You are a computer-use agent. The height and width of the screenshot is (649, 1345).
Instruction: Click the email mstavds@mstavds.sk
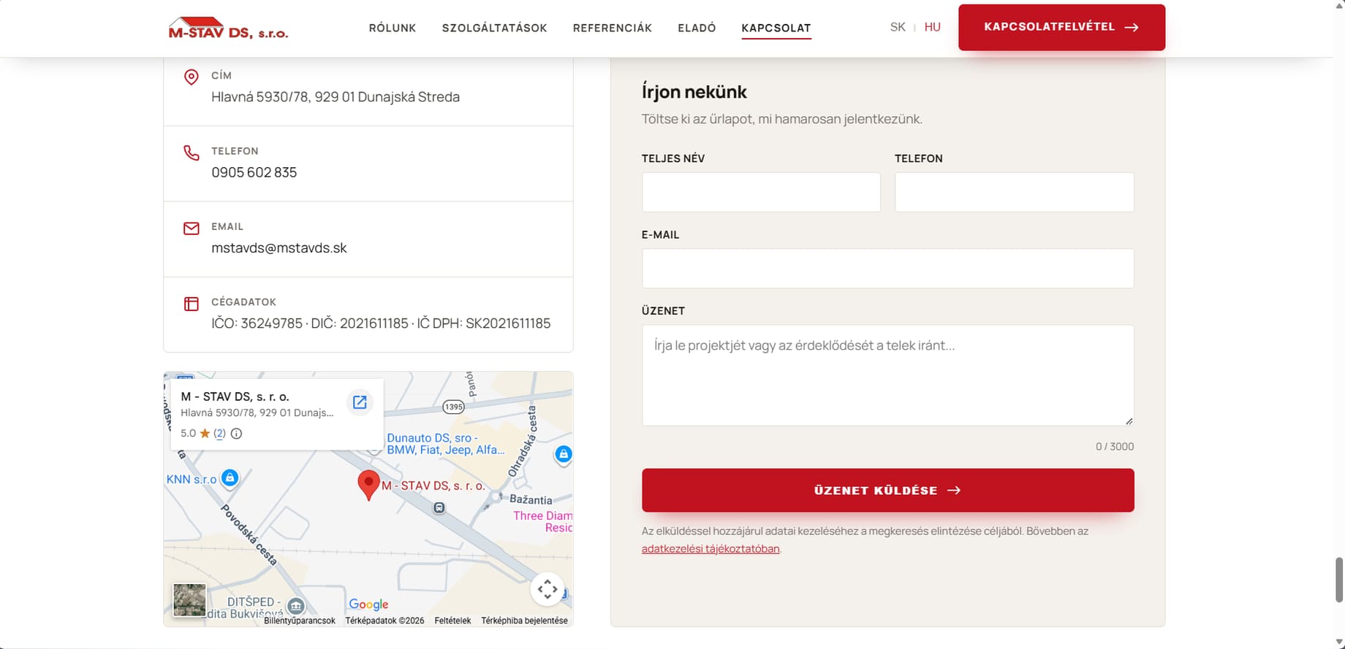click(279, 248)
